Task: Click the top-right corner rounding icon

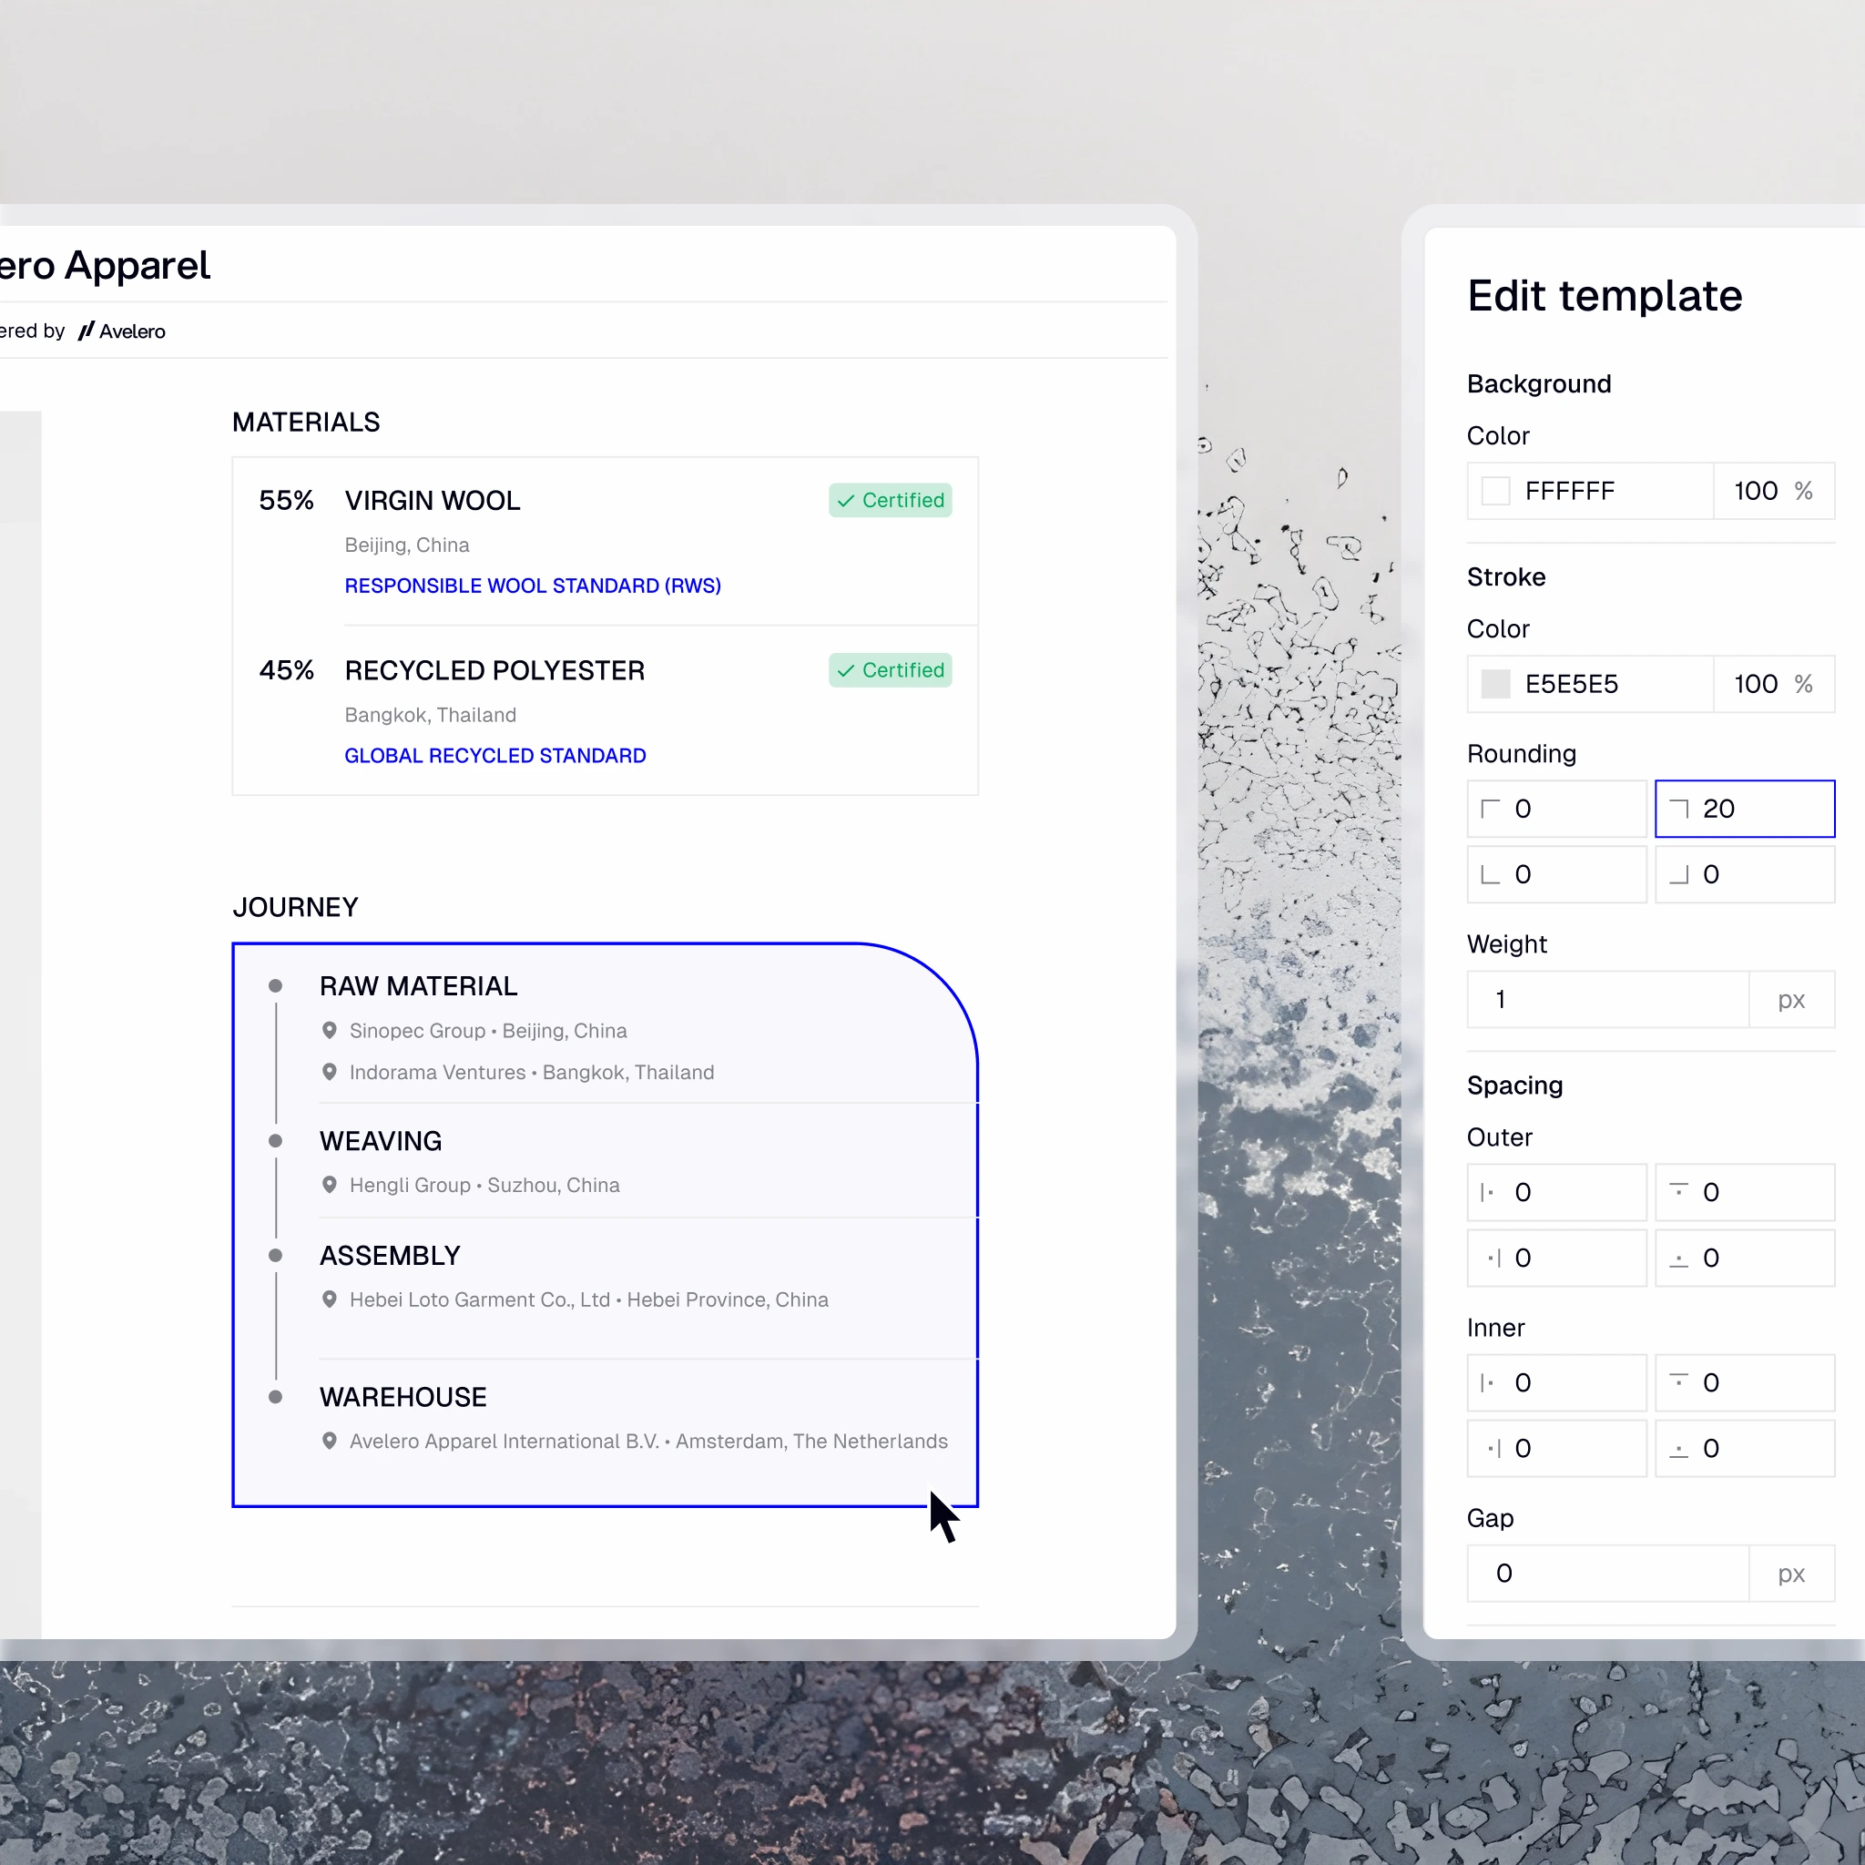Action: 1678,809
